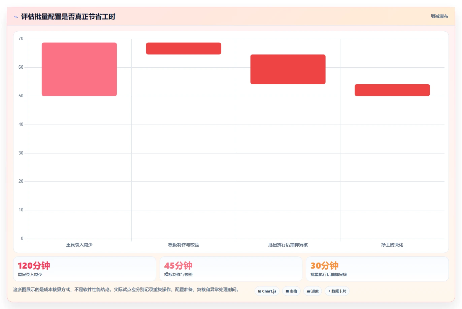The image size is (462, 309).
Task: Click the red 净工时变化 bar
Action: tap(392, 90)
